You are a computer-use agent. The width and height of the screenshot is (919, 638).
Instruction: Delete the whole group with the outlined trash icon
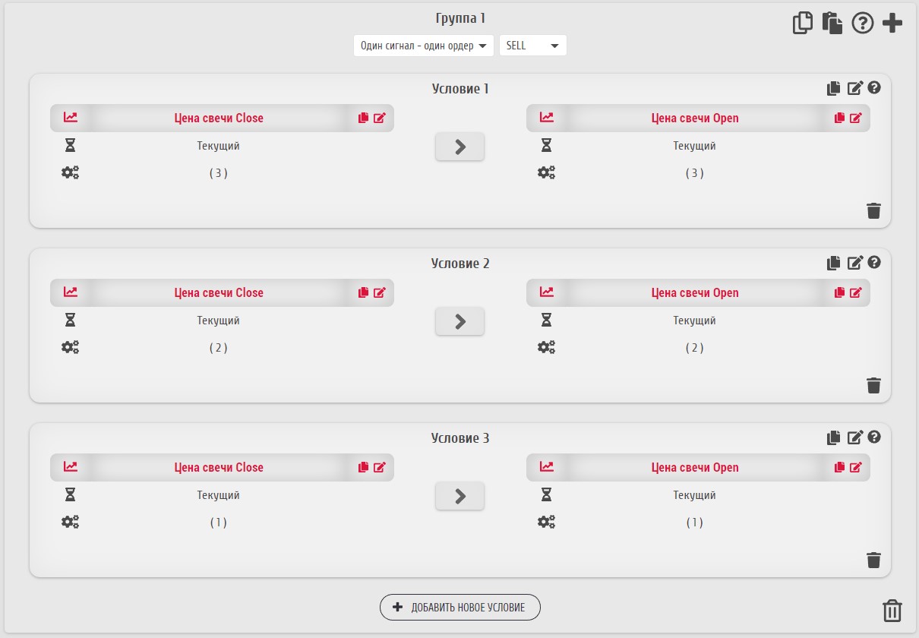click(892, 611)
